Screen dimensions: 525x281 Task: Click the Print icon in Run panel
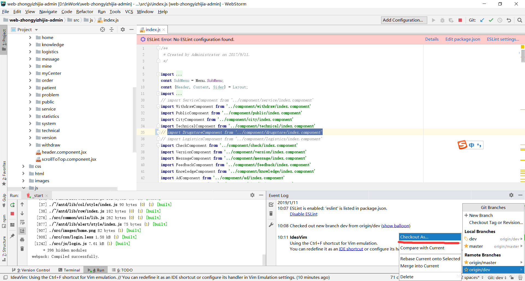pyautogui.click(x=22, y=240)
